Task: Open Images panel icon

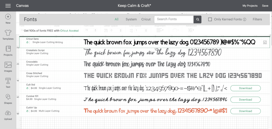Action: 8,65
